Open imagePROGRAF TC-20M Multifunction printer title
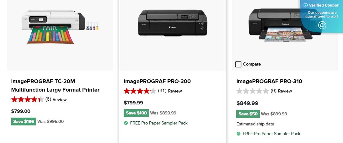This screenshot has height=143, width=343. pyautogui.click(x=55, y=86)
